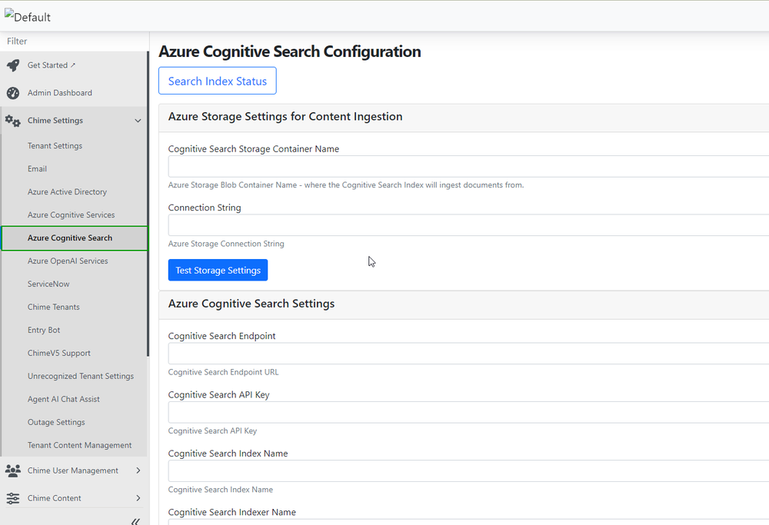769x525 pixels.
Task: Click the Chime Settings gears icon
Action: (12, 120)
